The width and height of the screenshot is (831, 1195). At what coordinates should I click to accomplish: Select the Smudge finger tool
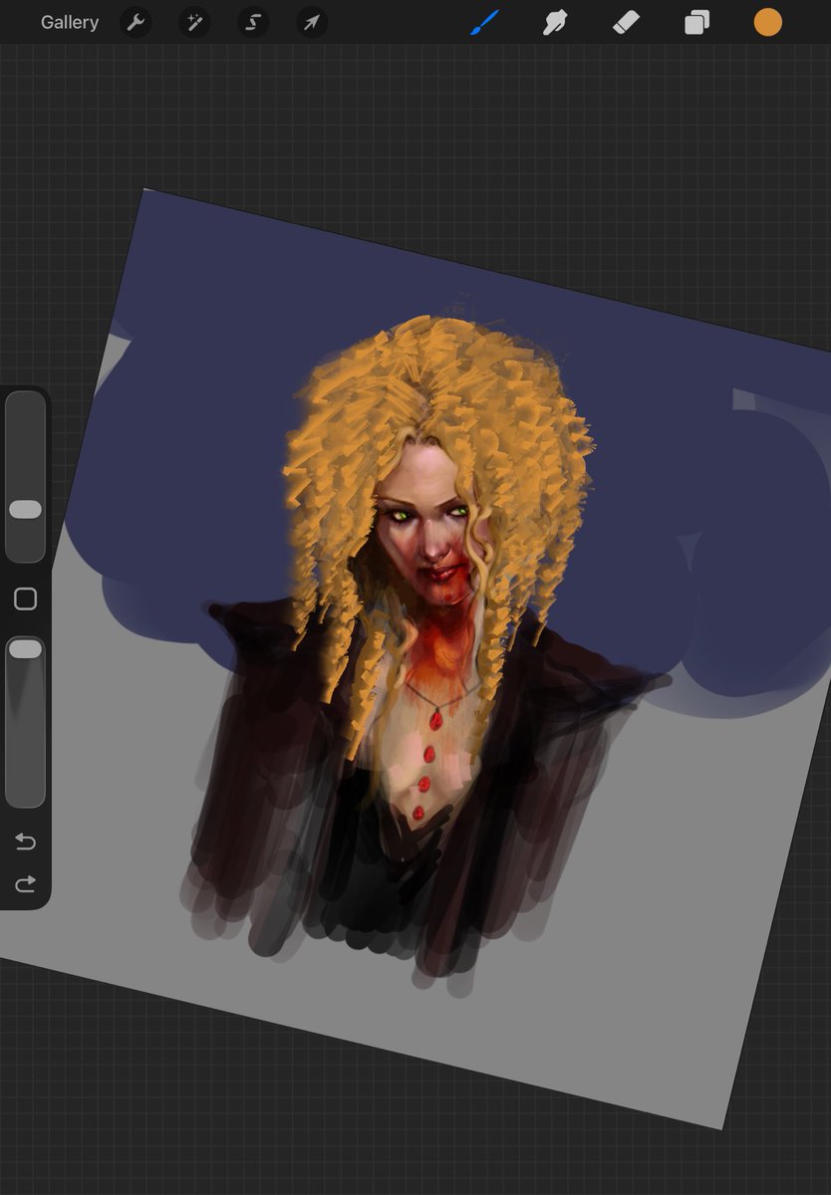pos(554,22)
